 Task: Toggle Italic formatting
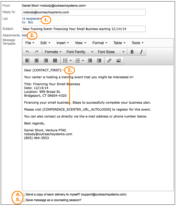pyautogui.click(x=141, y=52)
